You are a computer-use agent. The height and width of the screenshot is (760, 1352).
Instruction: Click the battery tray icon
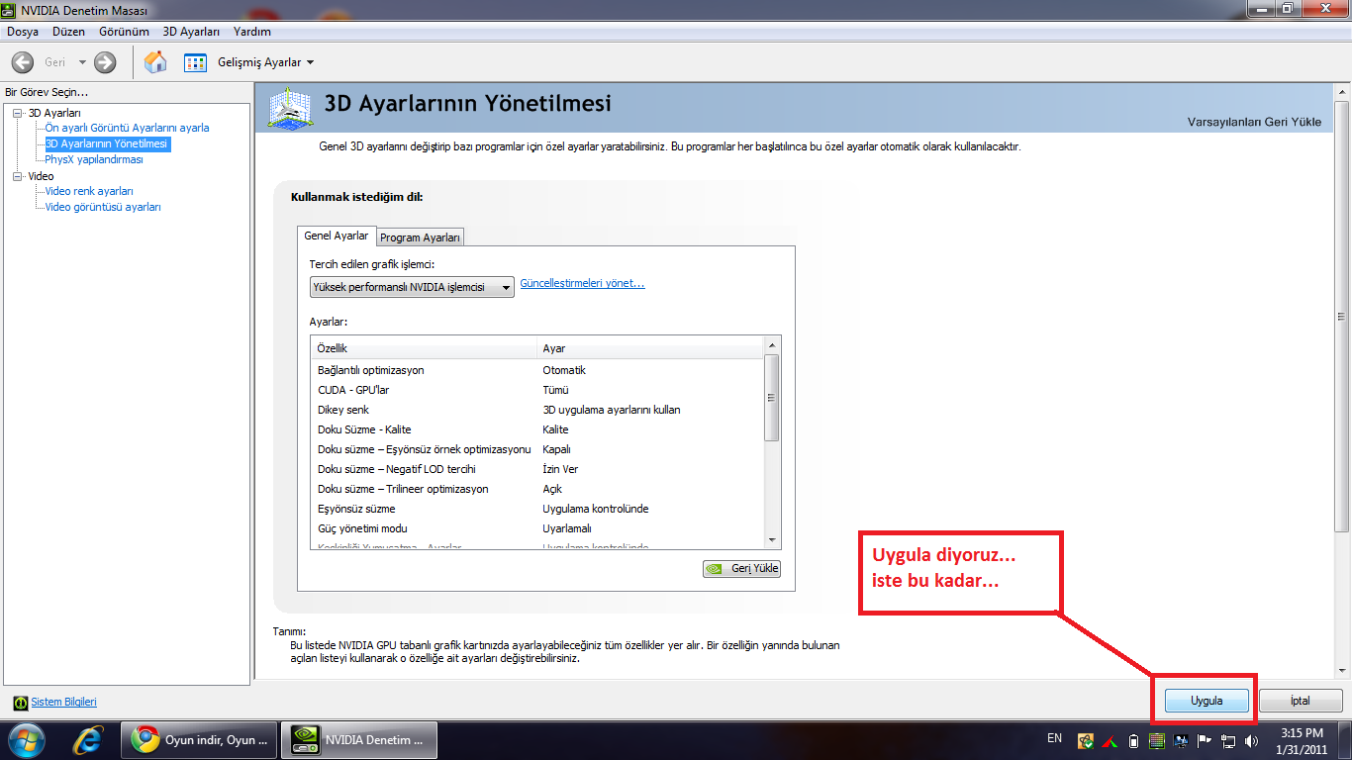click(x=1133, y=740)
